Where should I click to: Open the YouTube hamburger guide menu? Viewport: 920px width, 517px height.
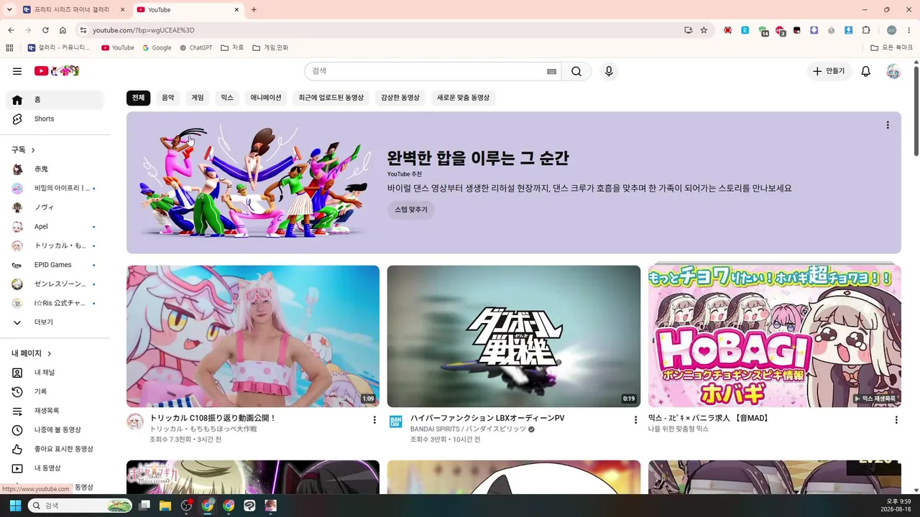tap(17, 71)
